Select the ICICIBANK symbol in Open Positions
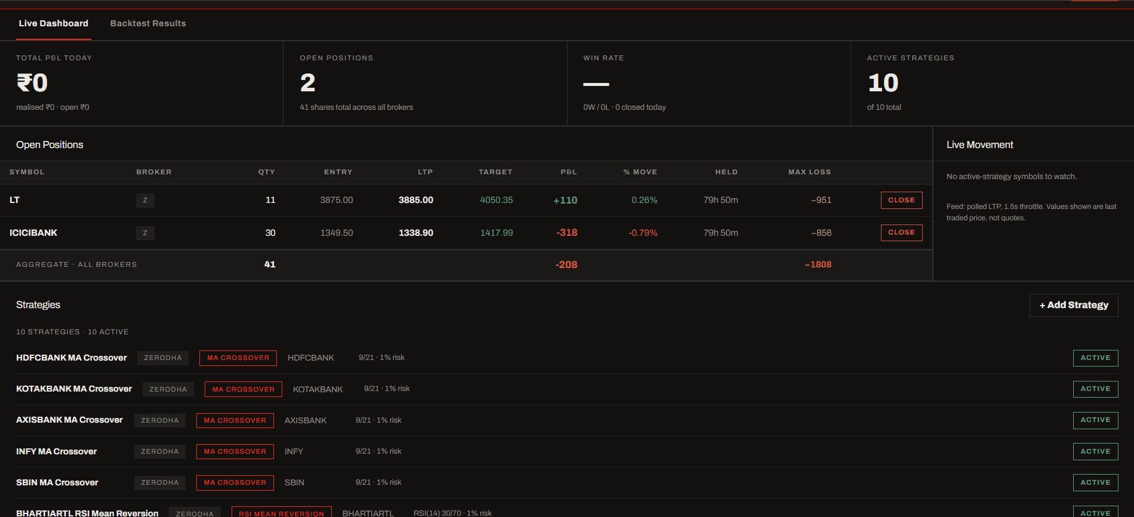The width and height of the screenshot is (1134, 517). click(33, 233)
